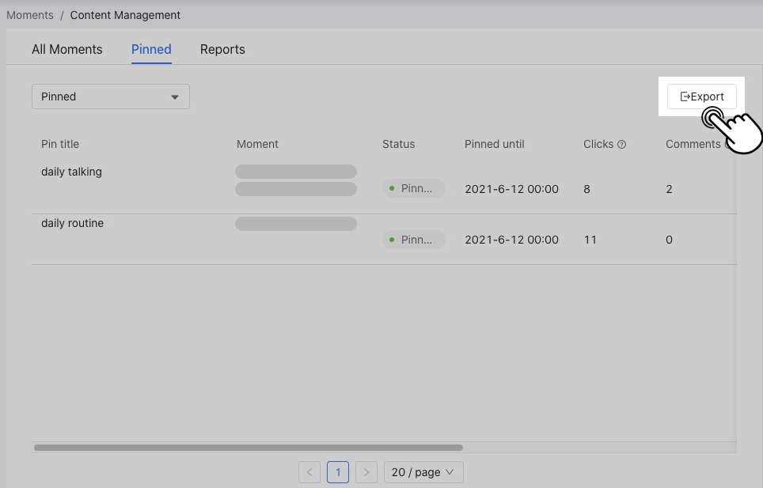The image size is (763, 488).
Task: Click the daily routine pin title
Action: [x=72, y=223]
